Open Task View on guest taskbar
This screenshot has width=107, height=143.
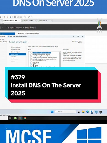point(79,112)
